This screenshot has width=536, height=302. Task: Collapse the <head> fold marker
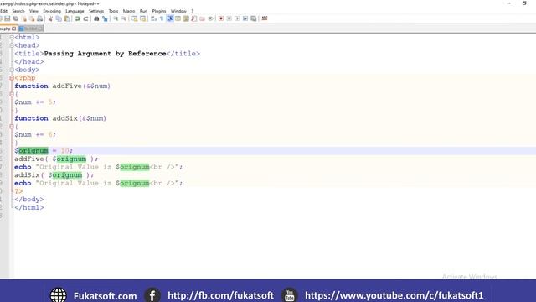pyautogui.click(x=12, y=45)
